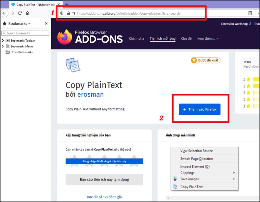
Task: Click the Home button in the toolbar
Action: coord(28,14)
